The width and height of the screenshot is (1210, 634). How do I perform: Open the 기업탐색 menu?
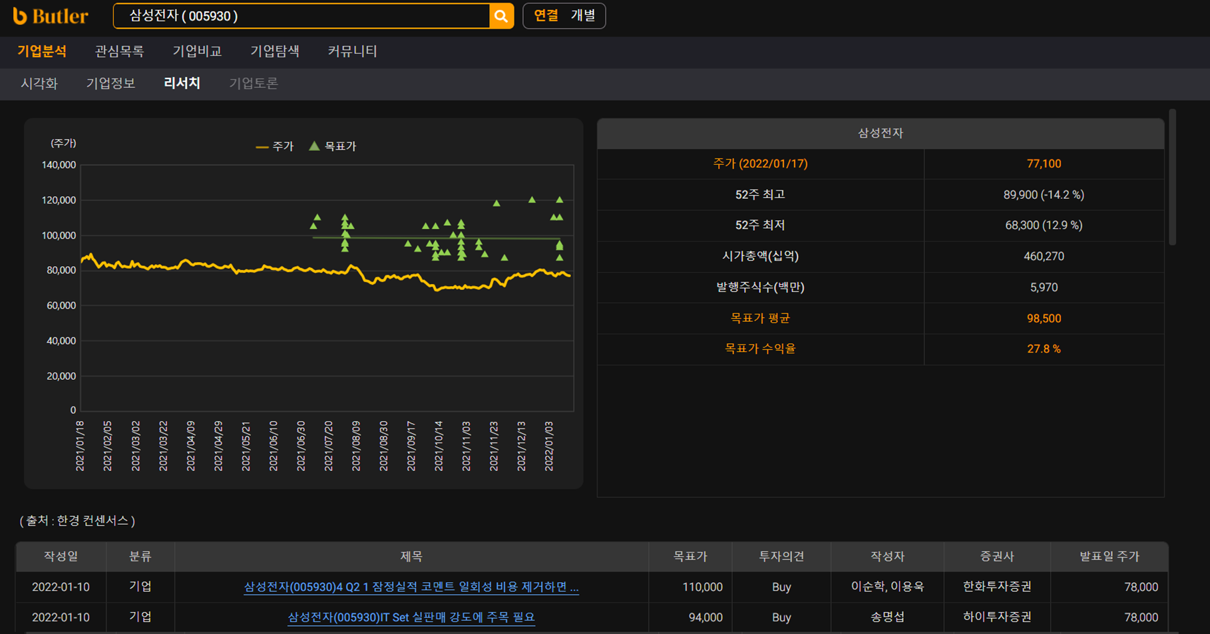pyautogui.click(x=275, y=51)
